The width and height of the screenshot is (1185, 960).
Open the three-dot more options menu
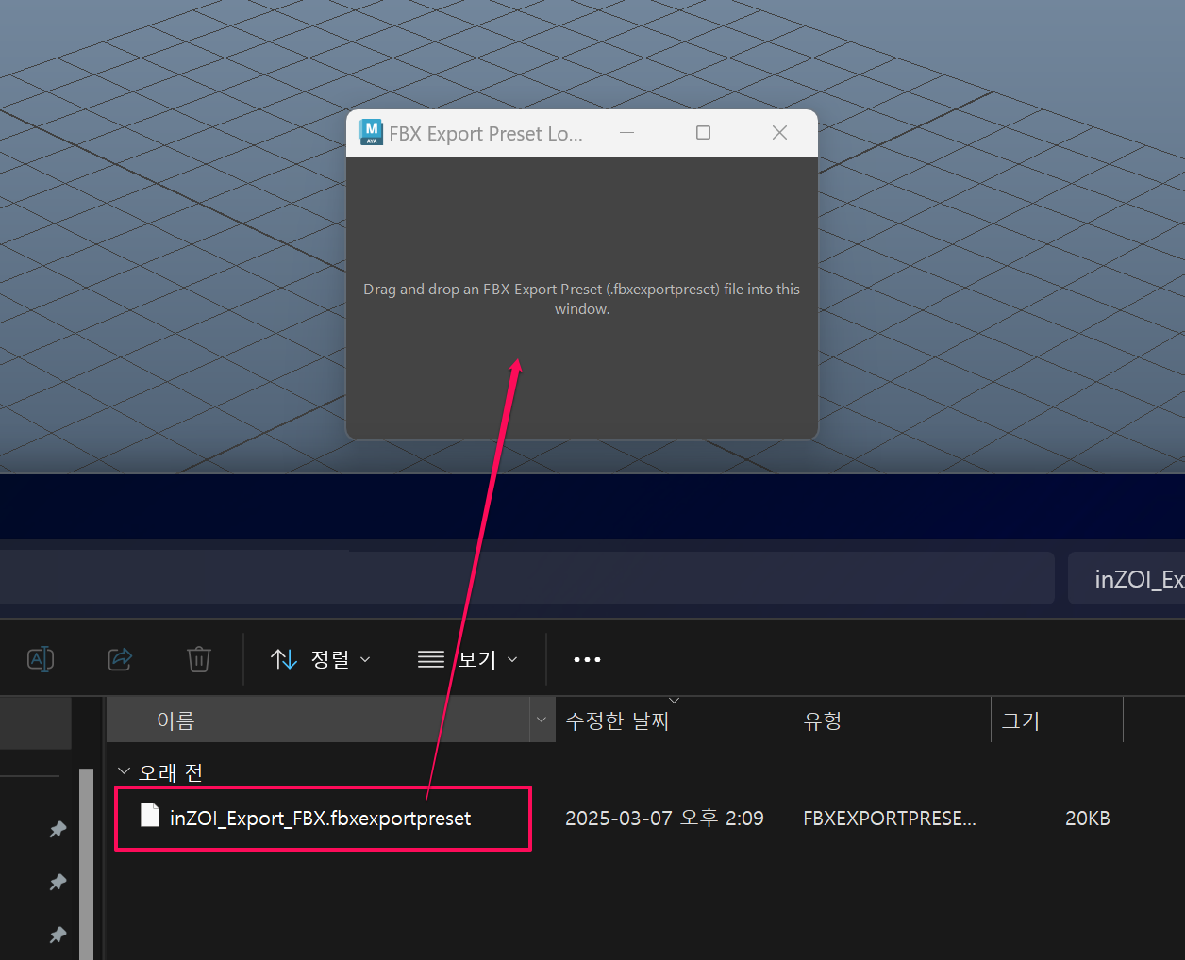point(587,659)
